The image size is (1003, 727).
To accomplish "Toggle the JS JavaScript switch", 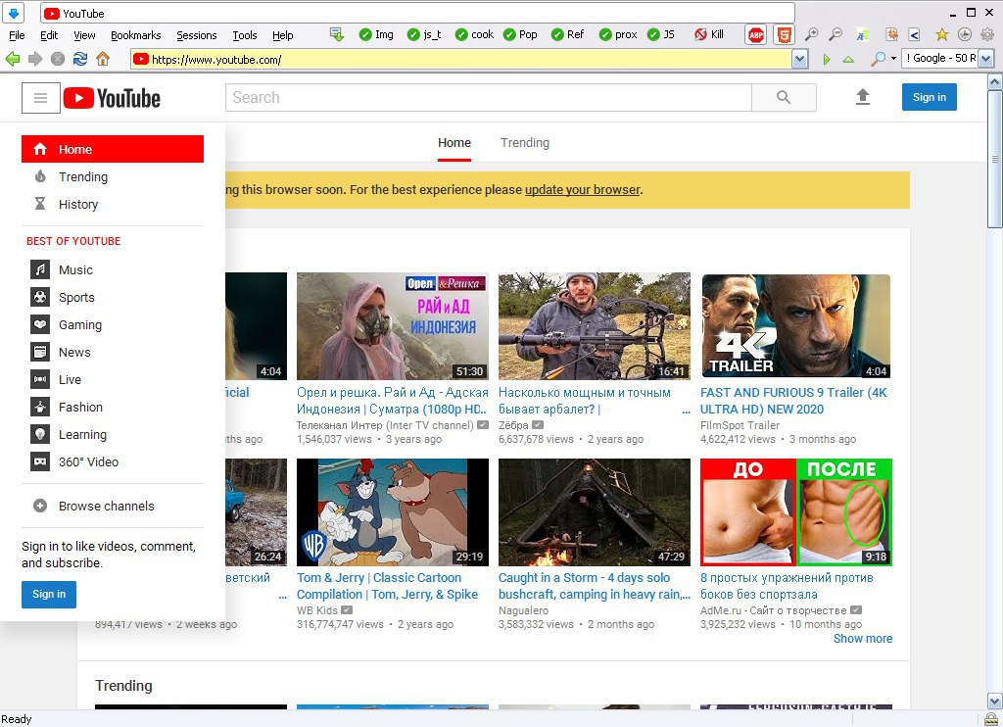I will 661,34.
